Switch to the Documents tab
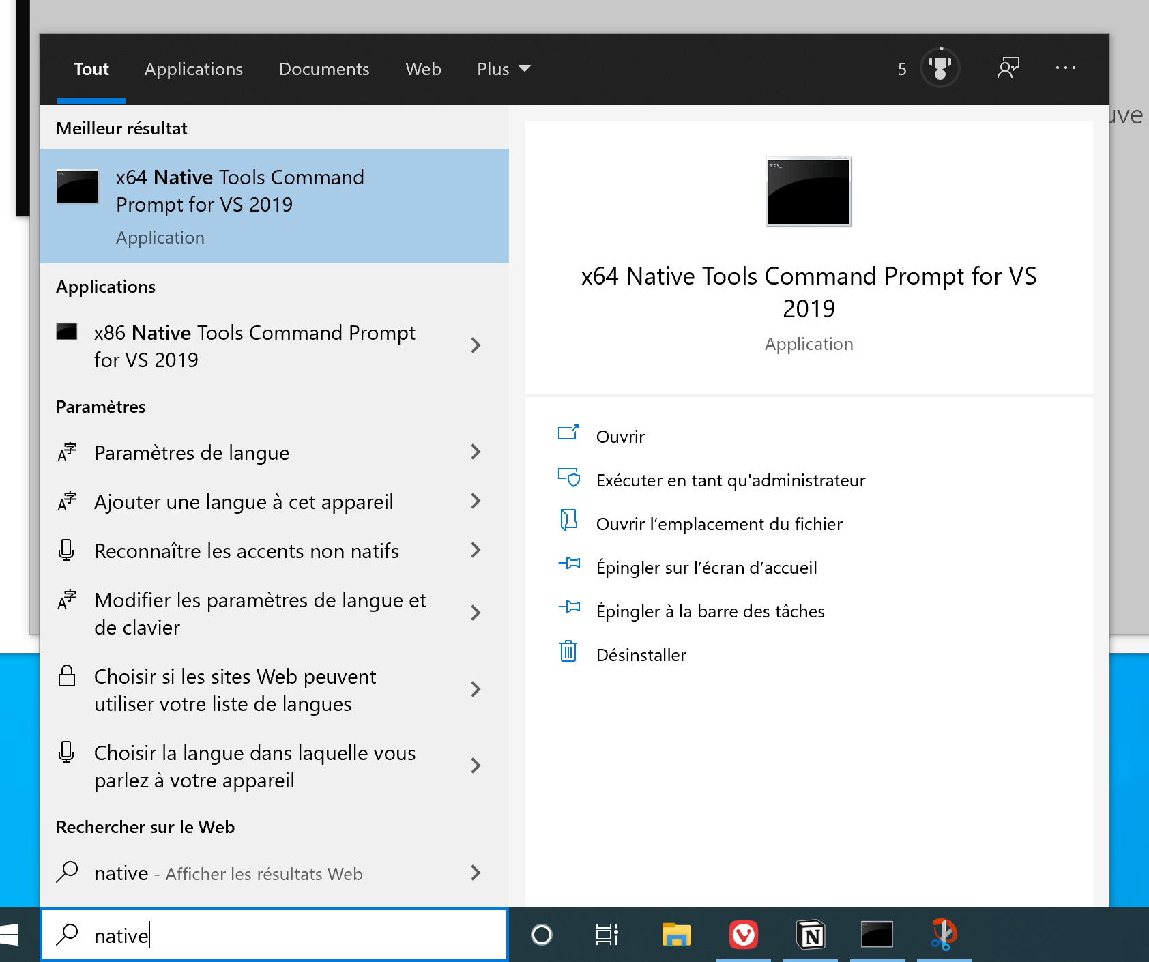The height and width of the screenshot is (962, 1149). pyautogui.click(x=324, y=68)
